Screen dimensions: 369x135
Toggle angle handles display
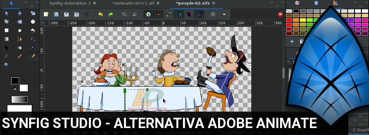coord(199,15)
